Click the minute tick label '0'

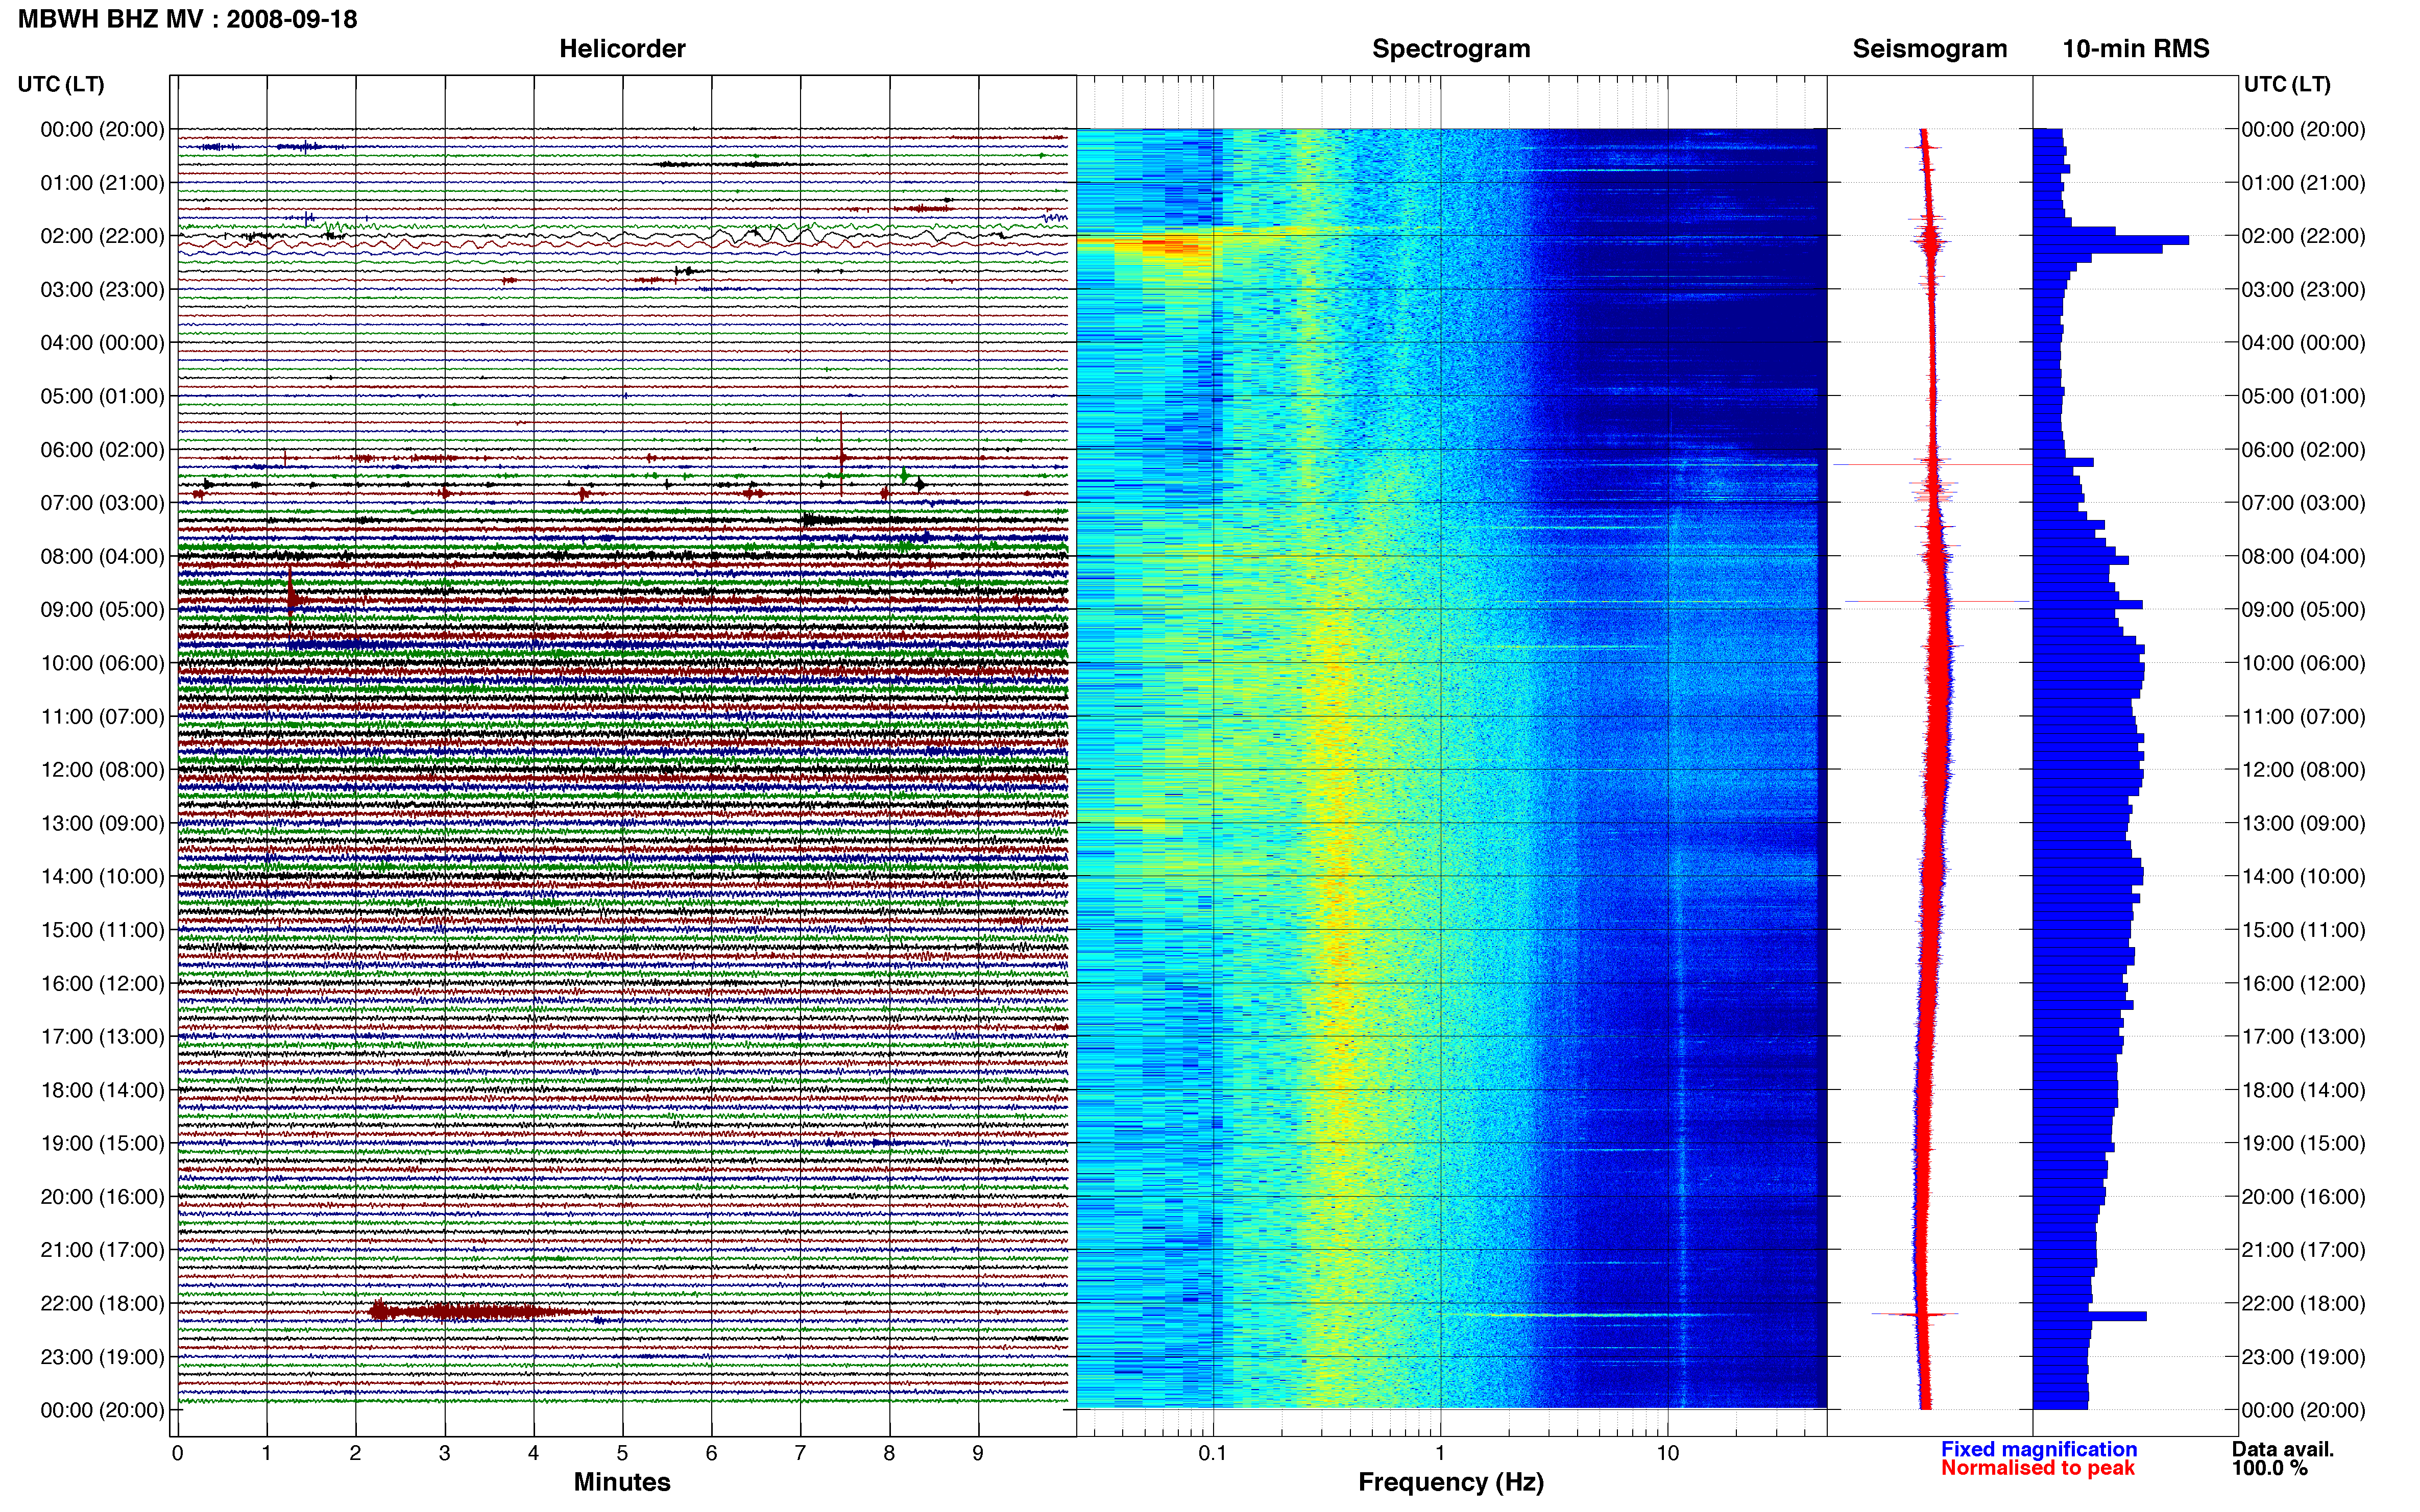(x=178, y=1454)
